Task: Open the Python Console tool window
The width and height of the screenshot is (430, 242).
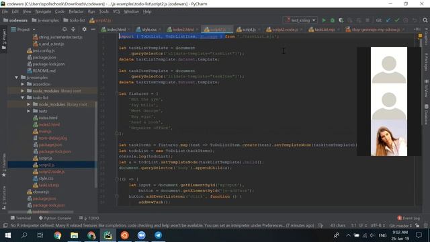Action: pos(55,218)
